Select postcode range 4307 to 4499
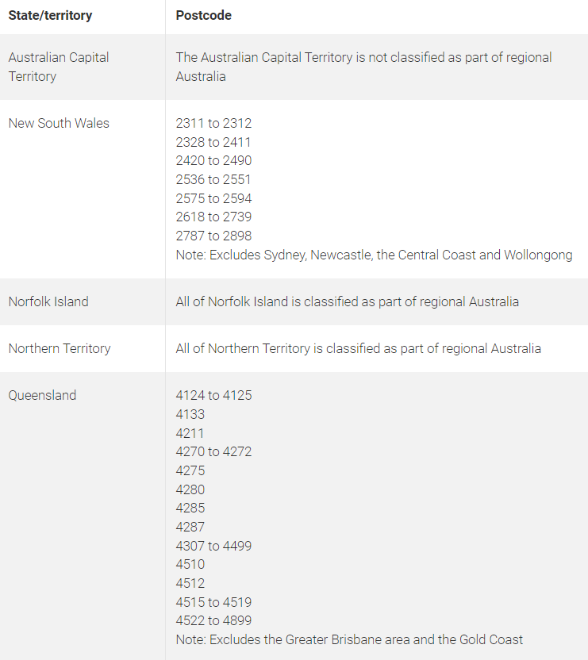This screenshot has width=588, height=660. (x=213, y=546)
